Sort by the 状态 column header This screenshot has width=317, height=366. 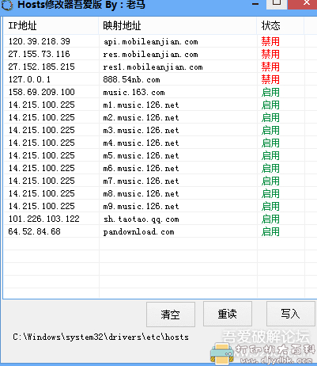281,25
